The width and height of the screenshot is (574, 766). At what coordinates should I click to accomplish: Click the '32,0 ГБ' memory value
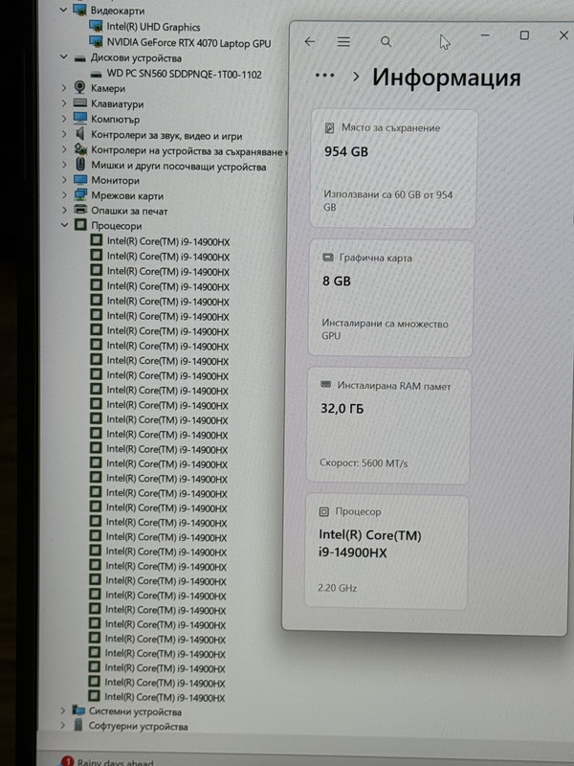[x=342, y=409]
